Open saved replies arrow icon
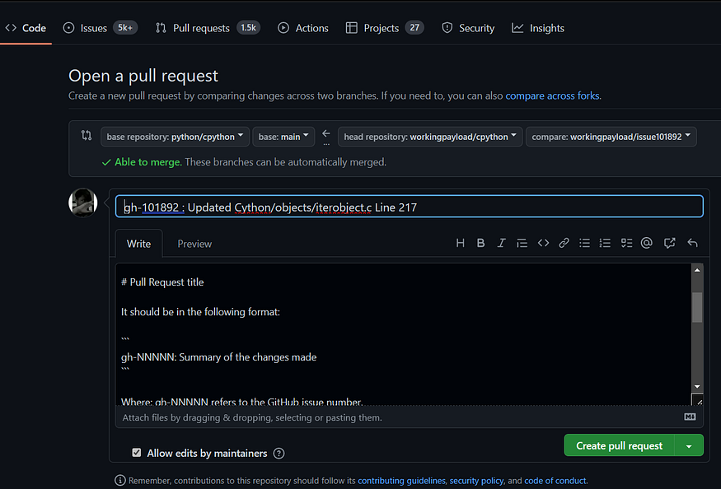The height and width of the screenshot is (489, 721). coord(692,243)
